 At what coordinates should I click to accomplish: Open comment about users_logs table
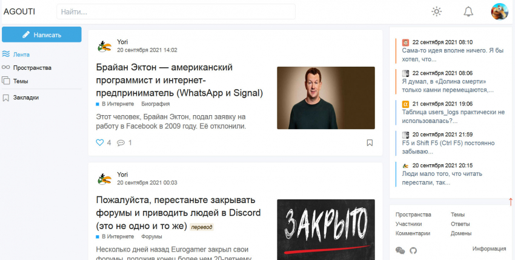coord(453,116)
